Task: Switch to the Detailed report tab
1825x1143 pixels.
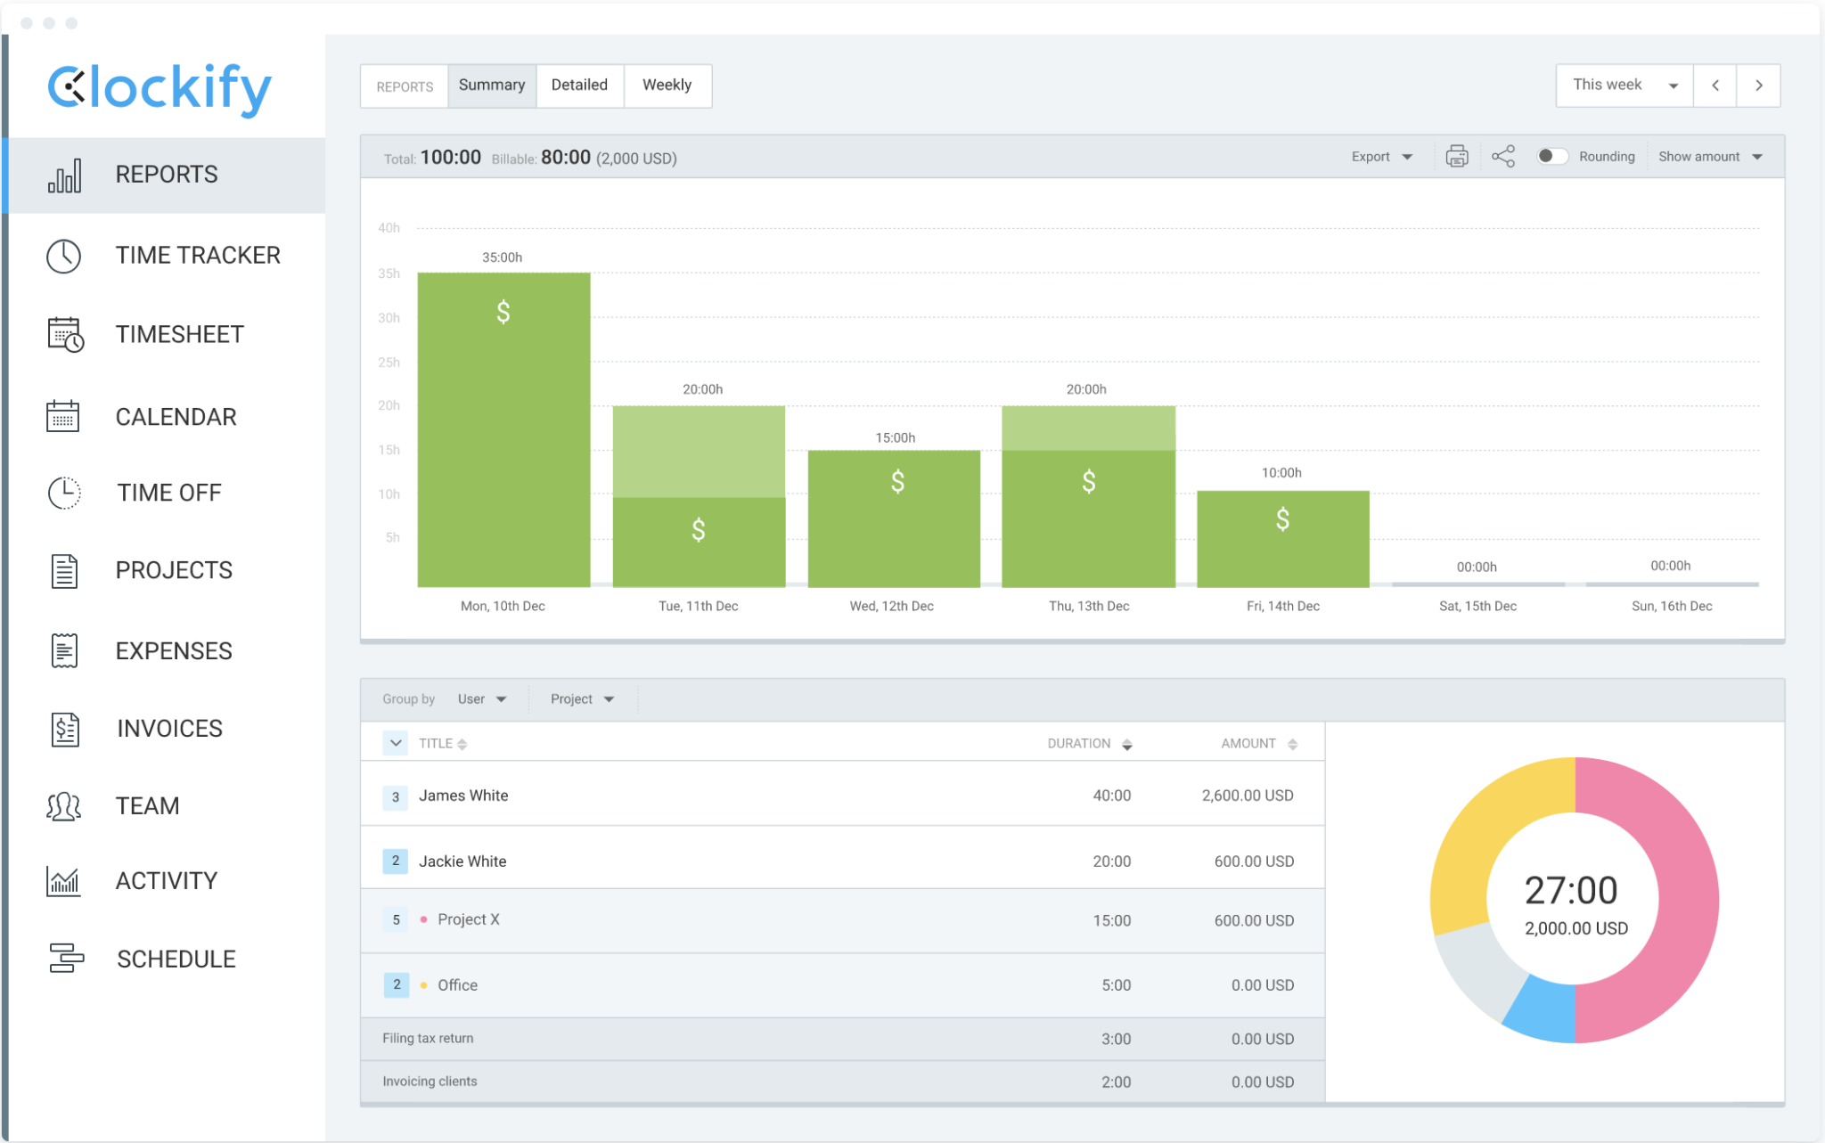Action: pos(579,85)
